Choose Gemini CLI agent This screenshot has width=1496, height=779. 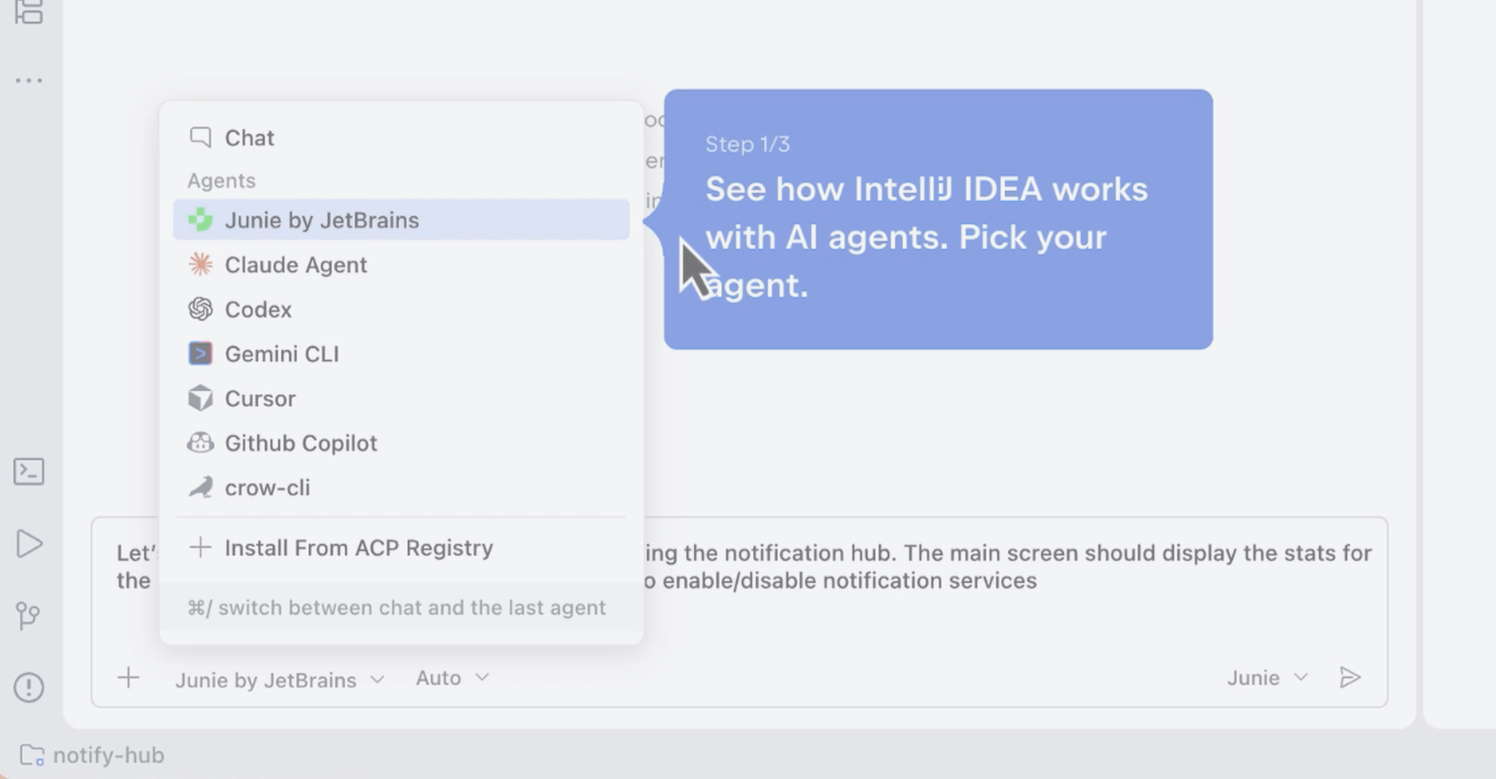401,354
